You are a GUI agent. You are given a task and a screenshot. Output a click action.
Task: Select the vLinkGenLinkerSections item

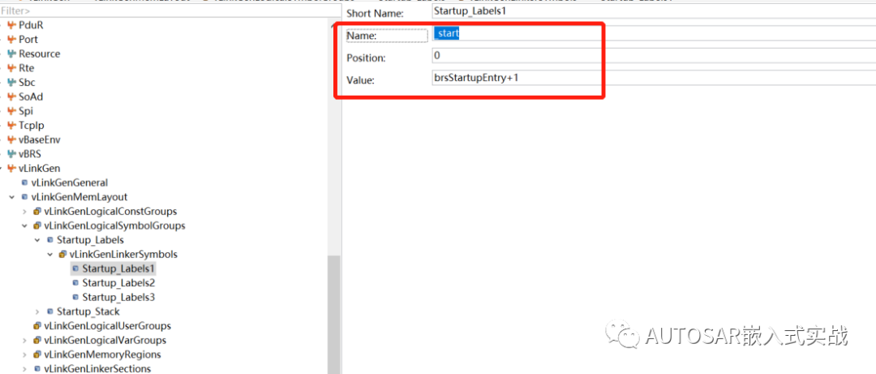pyautogui.click(x=97, y=369)
